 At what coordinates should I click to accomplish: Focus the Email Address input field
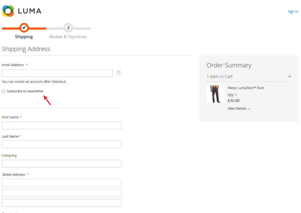57,73
